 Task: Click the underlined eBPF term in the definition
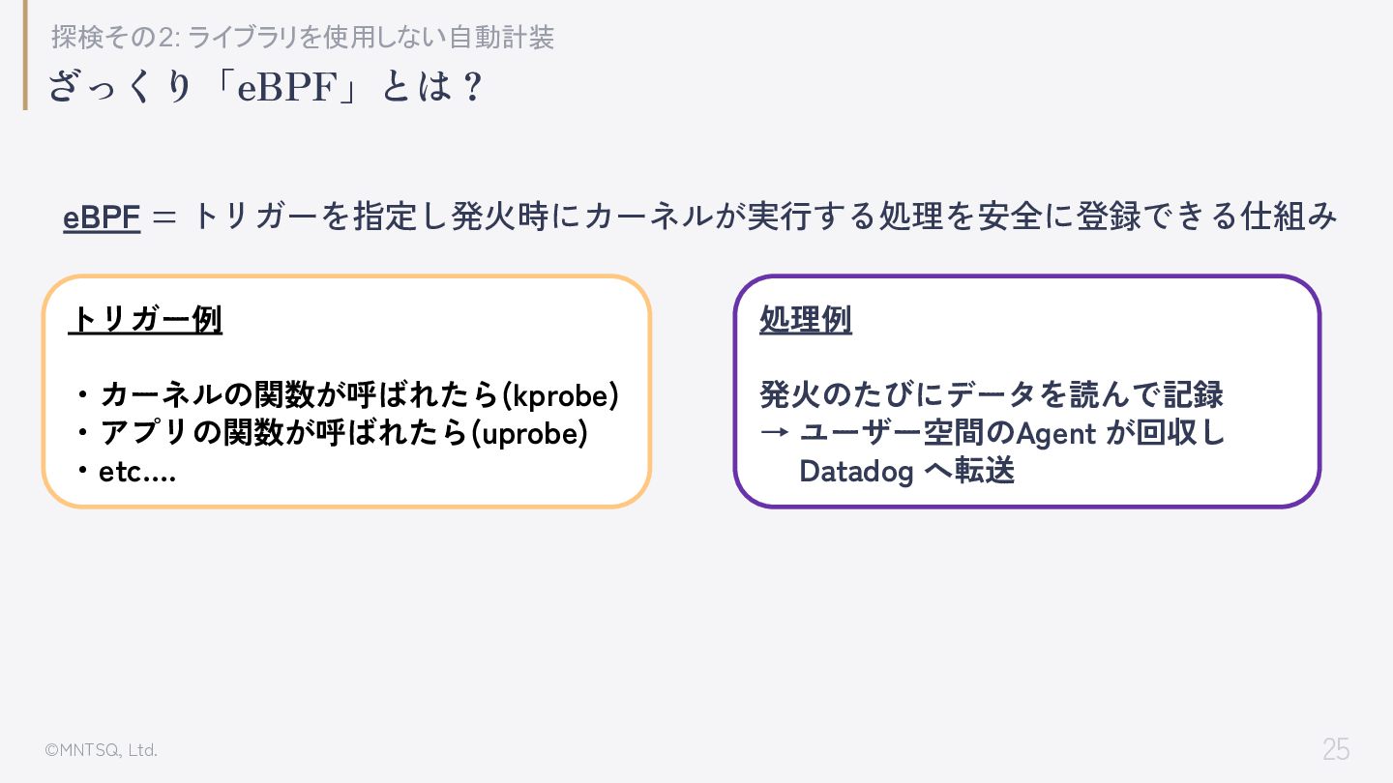102,217
